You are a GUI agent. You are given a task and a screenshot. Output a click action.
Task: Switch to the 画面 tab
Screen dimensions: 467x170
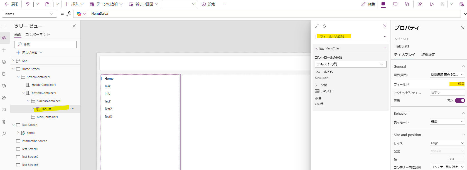tap(18, 34)
